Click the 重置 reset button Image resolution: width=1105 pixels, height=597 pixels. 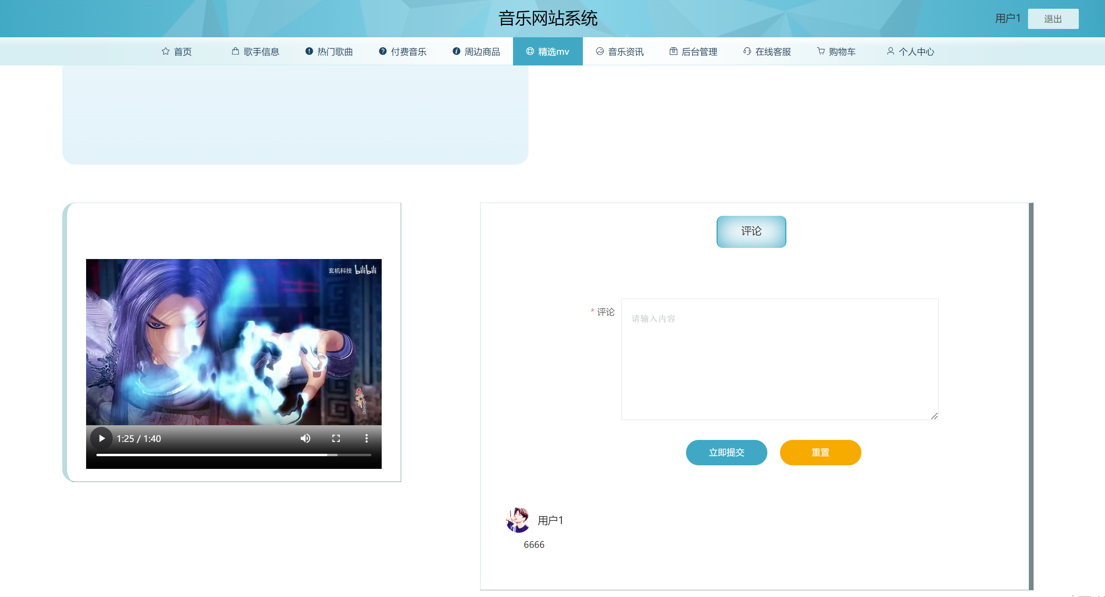[x=820, y=453]
